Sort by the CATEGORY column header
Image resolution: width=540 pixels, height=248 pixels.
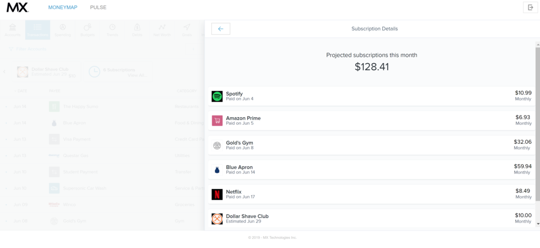tap(187, 91)
